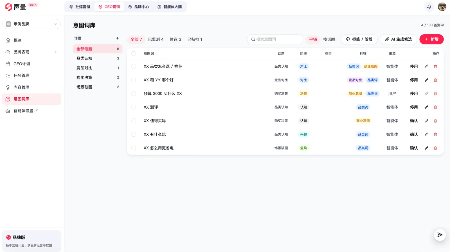450x252 pixels.
Task: Edit the '预算 3000 买什么 XX' row
Action: coord(426,93)
